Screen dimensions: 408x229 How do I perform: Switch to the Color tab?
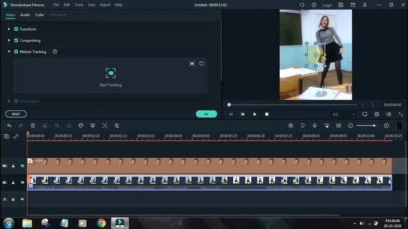coord(40,15)
